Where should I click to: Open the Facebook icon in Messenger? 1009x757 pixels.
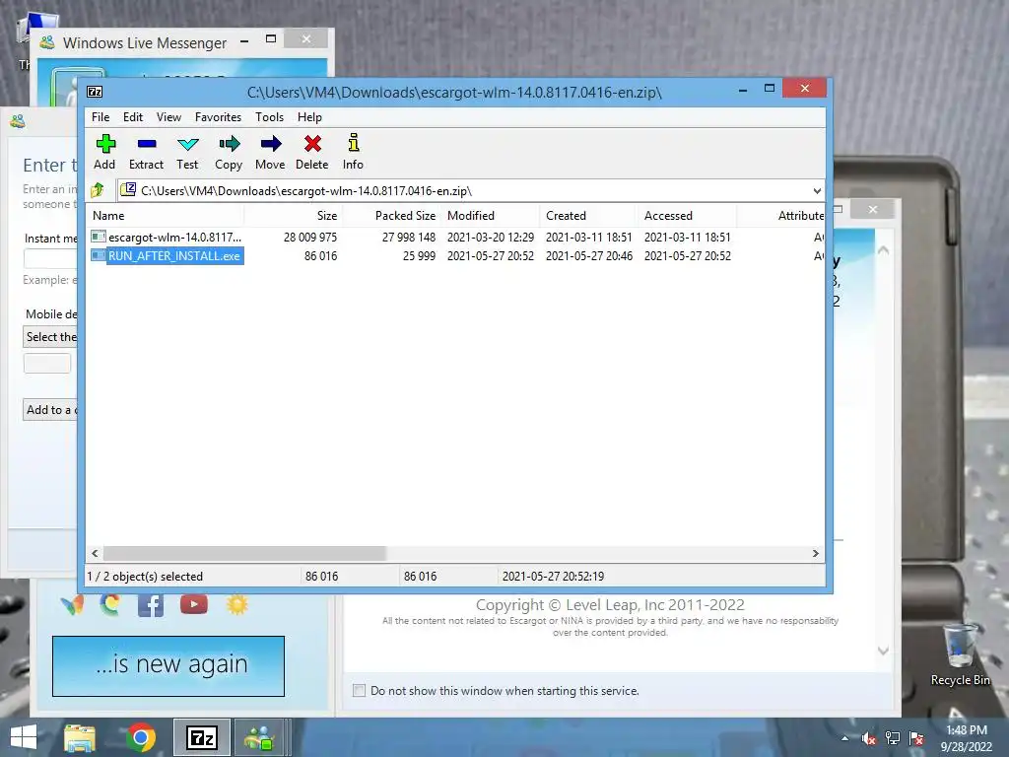point(151,605)
